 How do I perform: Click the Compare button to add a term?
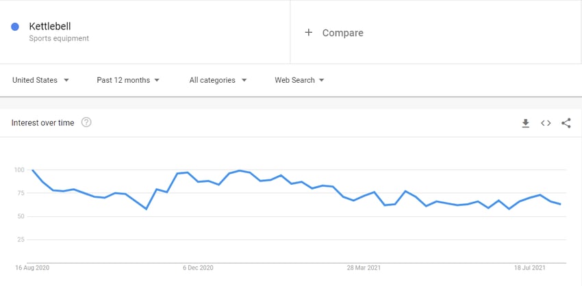click(x=333, y=33)
